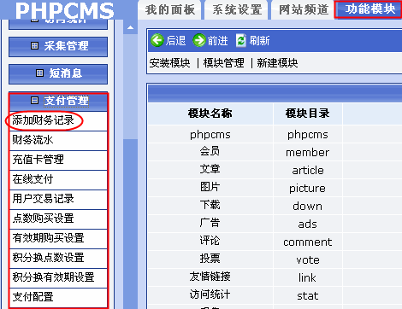Click the refresh page icon
Screen dimensions: 402x309
click(x=241, y=40)
